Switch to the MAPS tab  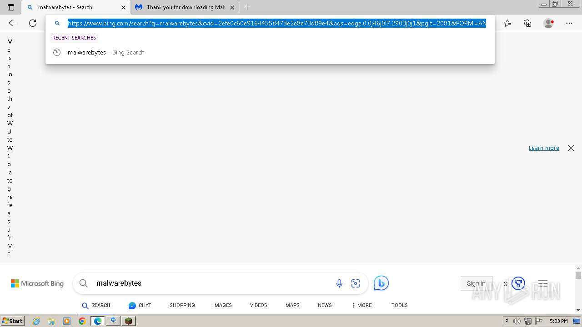click(x=292, y=305)
